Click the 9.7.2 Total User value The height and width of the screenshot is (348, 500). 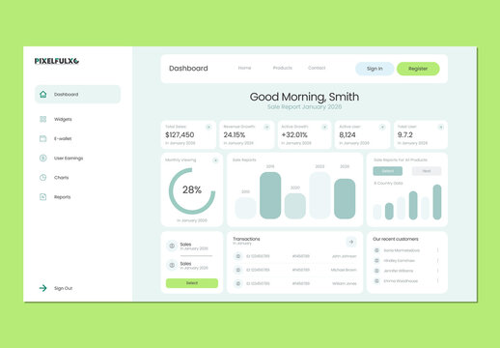coord(405,134)
